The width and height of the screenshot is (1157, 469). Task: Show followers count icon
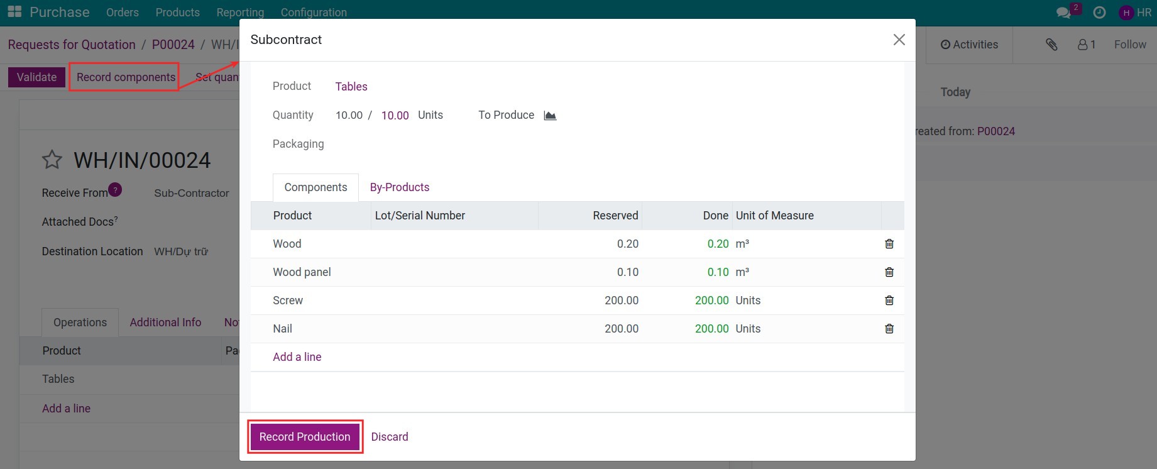[1087, 45]
